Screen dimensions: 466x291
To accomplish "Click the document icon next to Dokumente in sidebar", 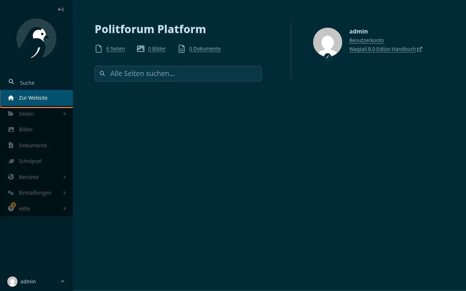I will (11, 145).
